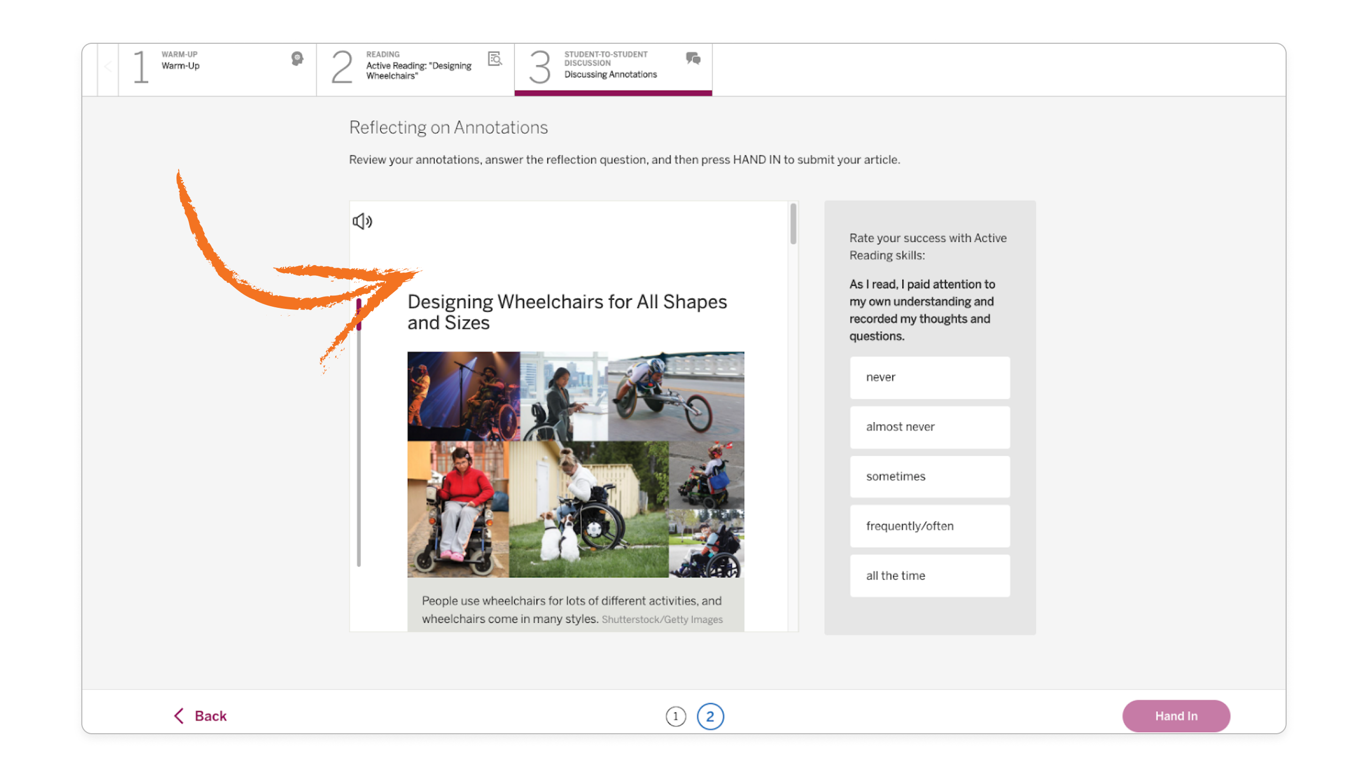Go Back to previous page
This screenshot has height=777, width=1369.
pyautogui.click(x=200, y=716)
